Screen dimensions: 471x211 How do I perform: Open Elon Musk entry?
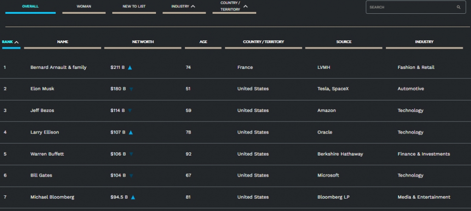[42, 89]
